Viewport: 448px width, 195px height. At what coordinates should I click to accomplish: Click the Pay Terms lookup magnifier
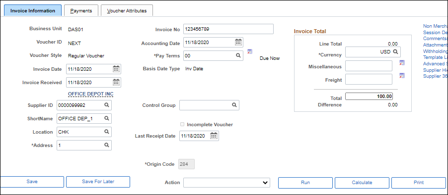238,55
